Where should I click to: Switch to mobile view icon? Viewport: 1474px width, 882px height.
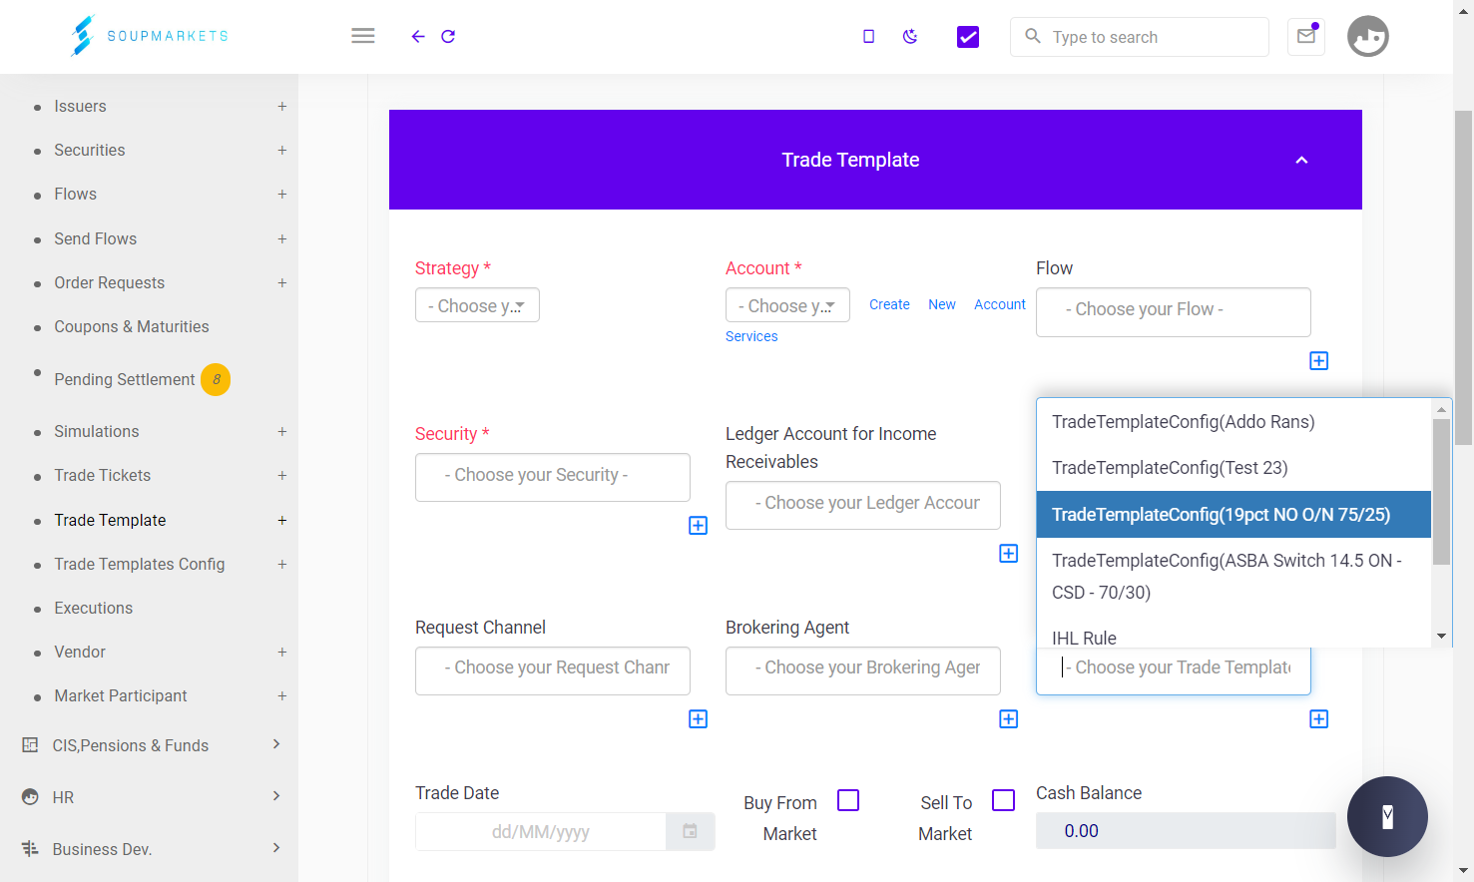(x=869, y=37)
